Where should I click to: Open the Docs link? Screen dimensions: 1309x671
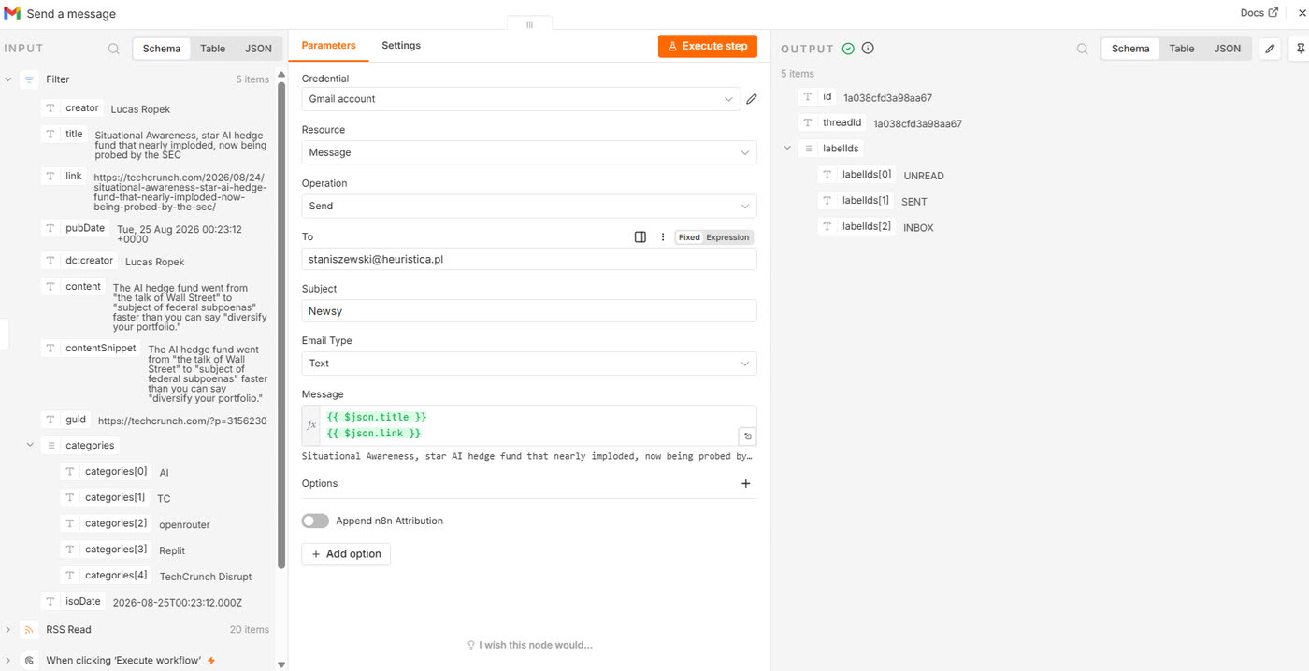click(x=1259, y=13)
